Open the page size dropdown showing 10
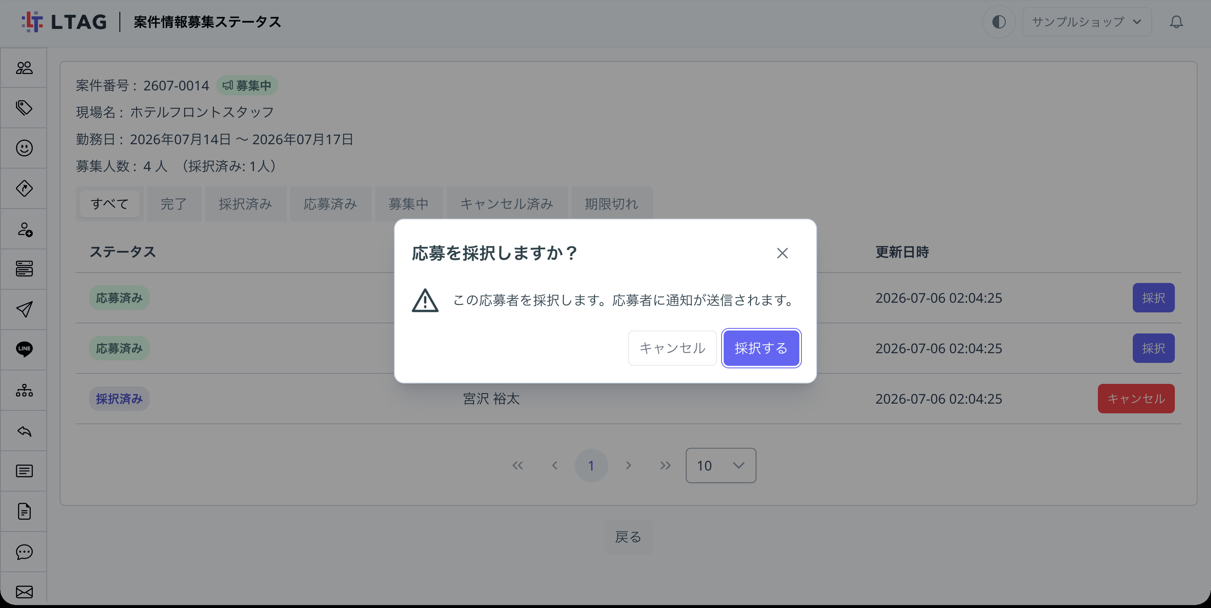The height and width of the screenshot is (608, 1211). pyautogui.click(x=721, y=465)
